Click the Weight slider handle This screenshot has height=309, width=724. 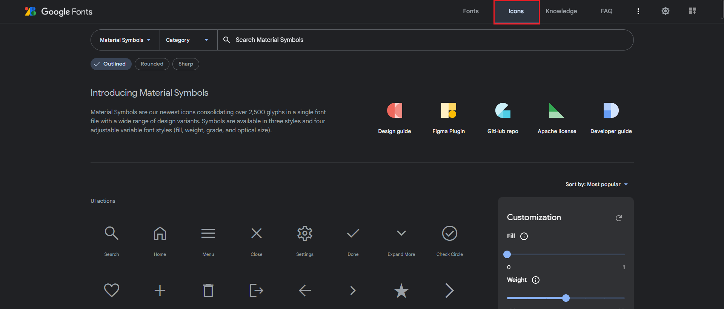point(566,298)
